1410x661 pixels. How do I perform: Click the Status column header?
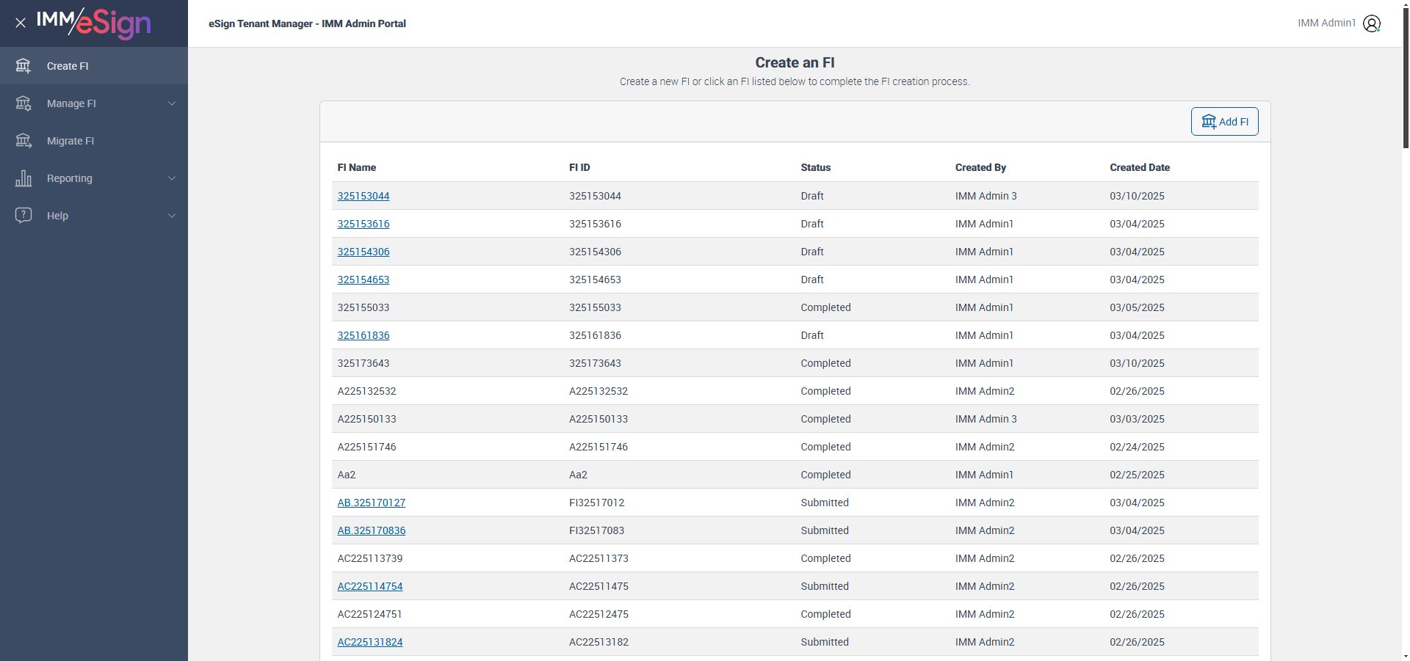click(x=816, y=167)
